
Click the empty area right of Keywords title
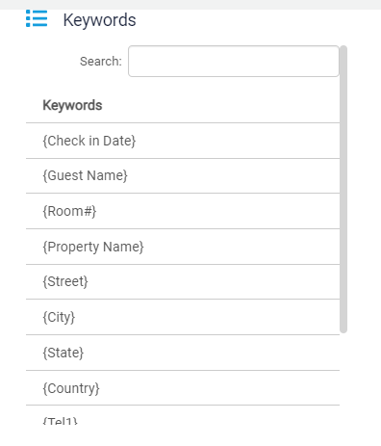(x=257, y=20)
